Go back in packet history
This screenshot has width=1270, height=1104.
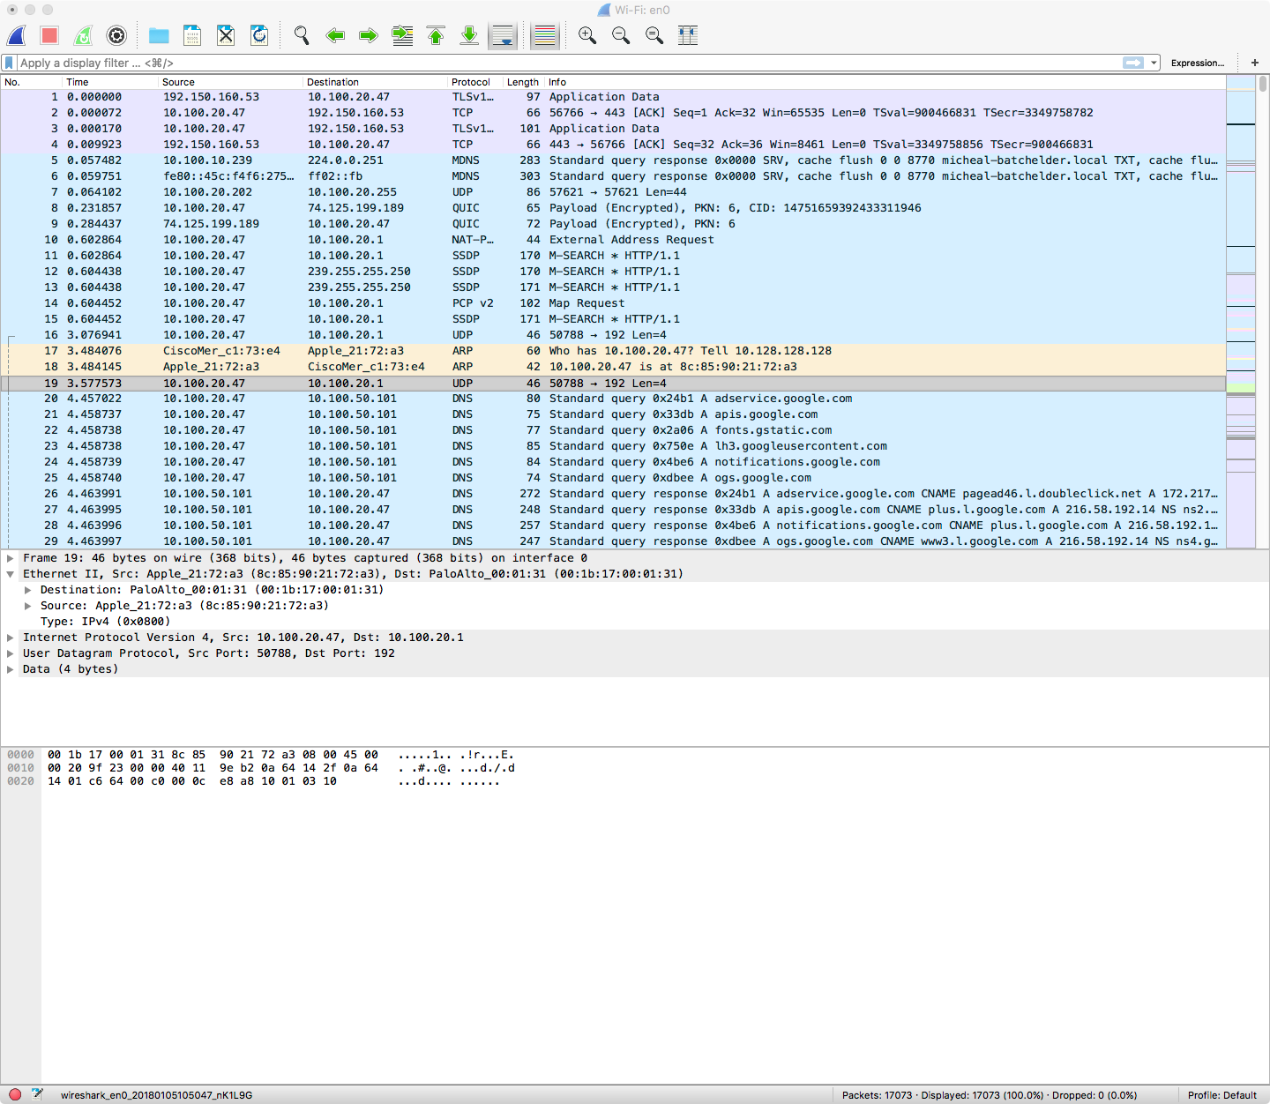click(x=335, y=35)
